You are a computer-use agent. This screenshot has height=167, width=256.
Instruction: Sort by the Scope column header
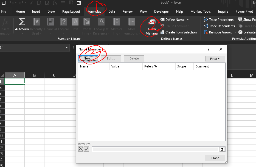[x=184, y=66]
